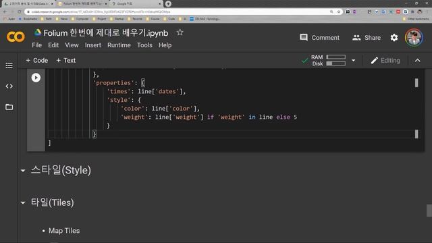Screen dimensions: 432x243
Task: Select the Folium notebook browser tab
Action: (x=82, y=3)
